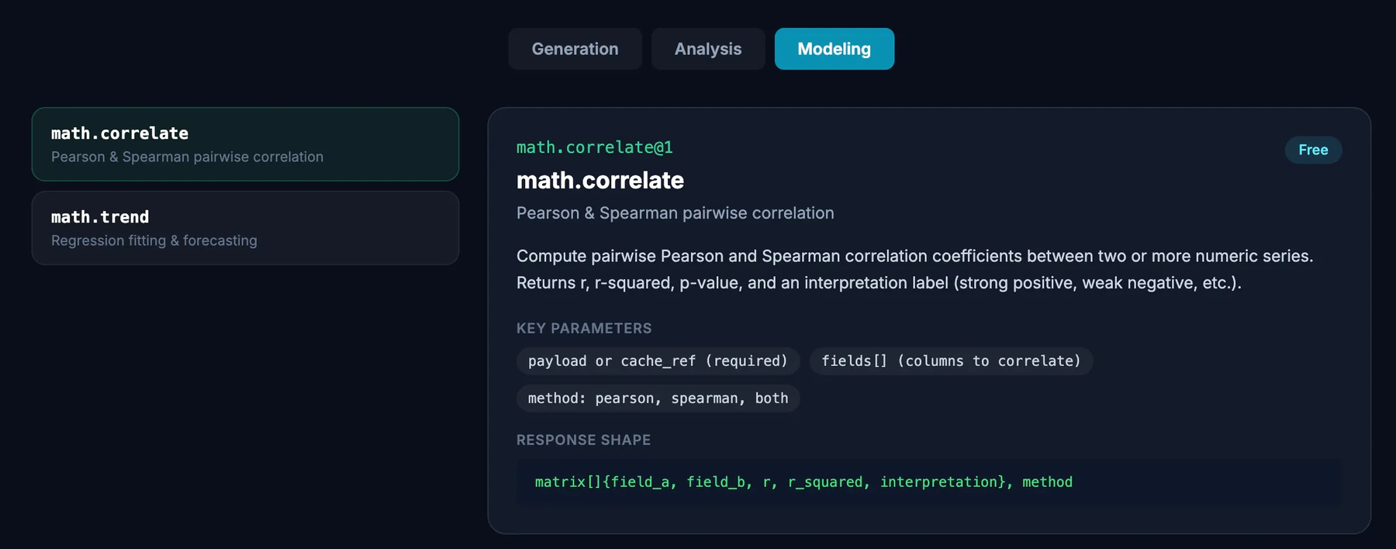Screen dimensions: 1396x549
Task: Click the math.correlate@1 version identifier
Action: tap(595, 147)
